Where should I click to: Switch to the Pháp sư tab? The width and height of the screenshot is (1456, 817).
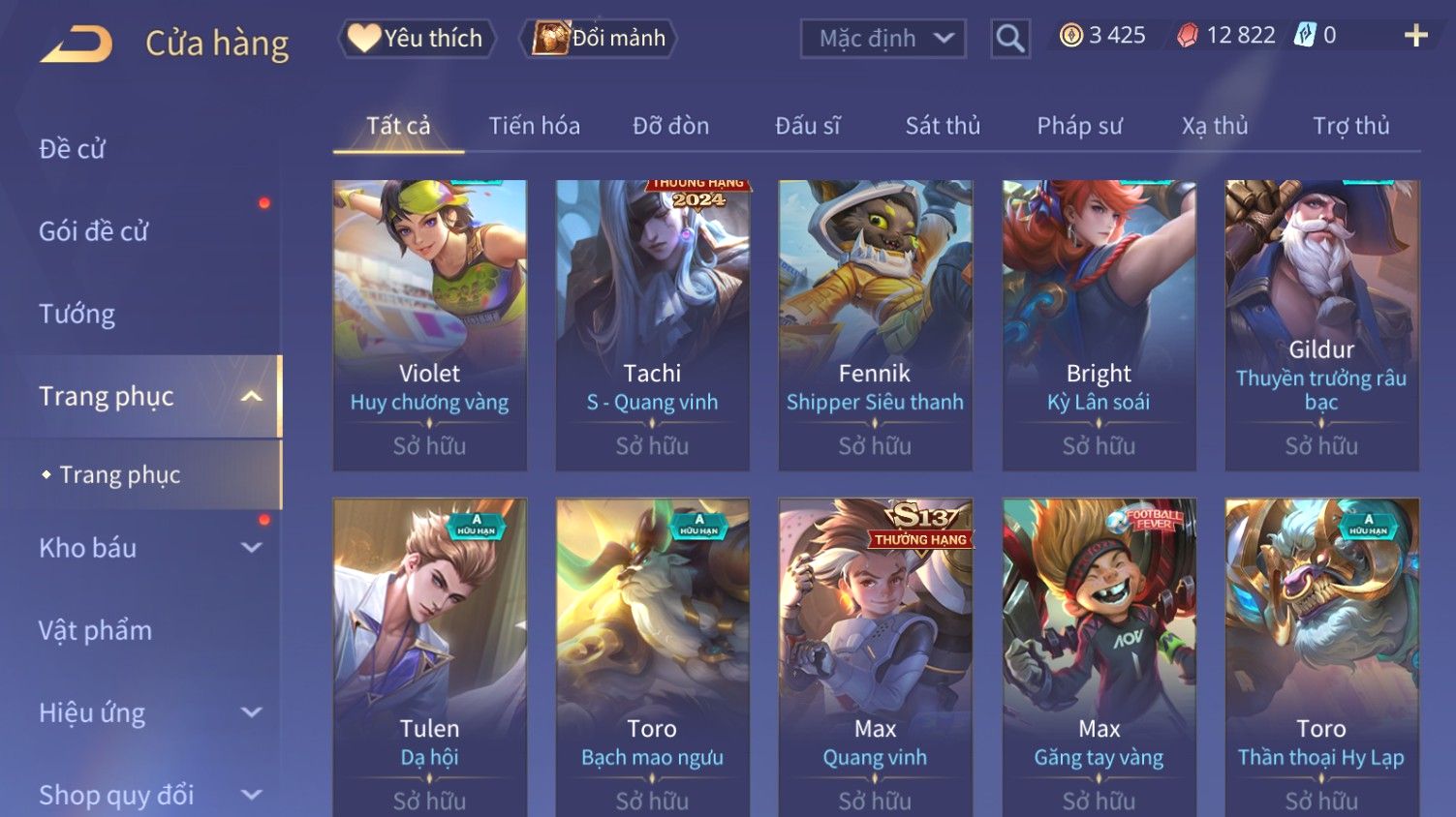coord(1079,126)
